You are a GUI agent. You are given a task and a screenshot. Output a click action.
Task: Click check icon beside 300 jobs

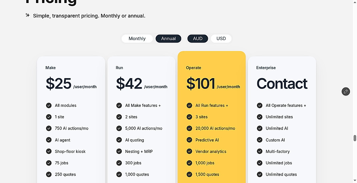click(x=119, y=163)
